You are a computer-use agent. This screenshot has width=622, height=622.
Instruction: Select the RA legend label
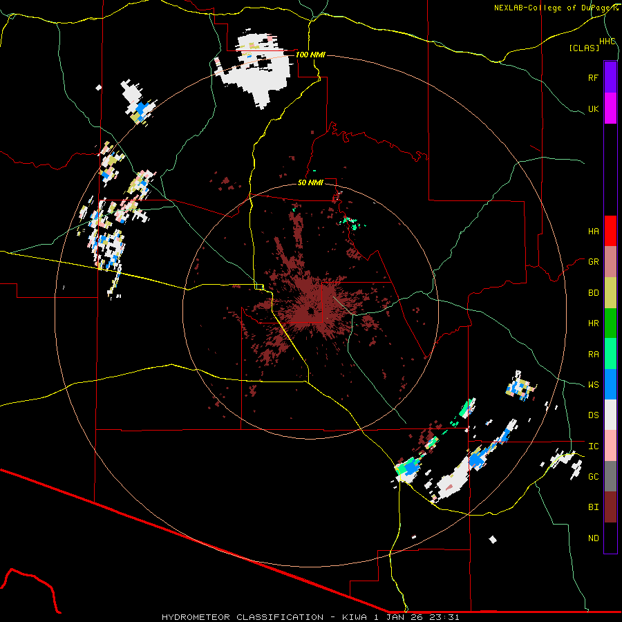[593, 354]
